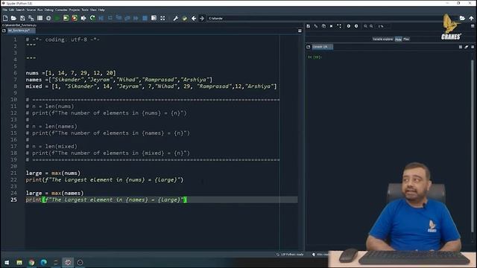477x268 pixels.
Task: Go back to previous directory
Action: 194,18
